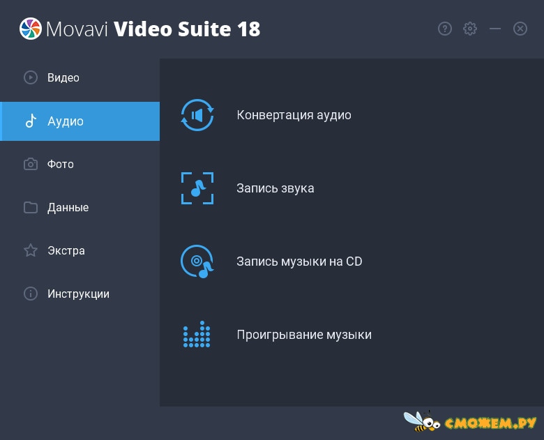Select the Аудио tab label
The width and height of the screenshot is (544, 440).
point(66,121)
